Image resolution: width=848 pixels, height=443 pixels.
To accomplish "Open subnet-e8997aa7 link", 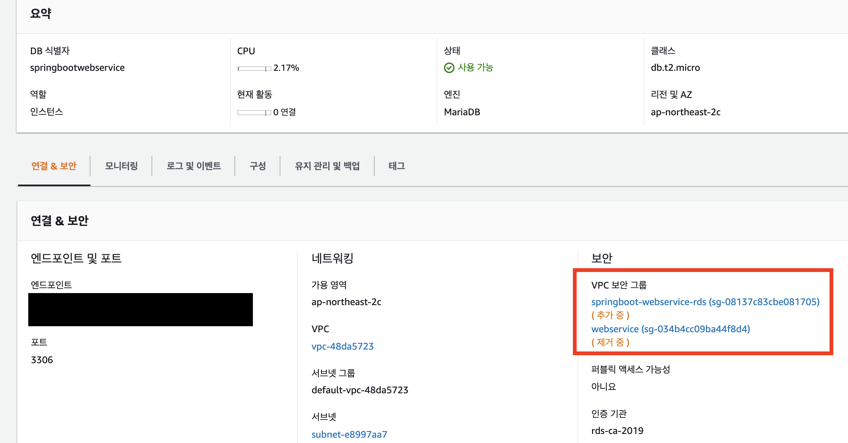I will point(349,434).
